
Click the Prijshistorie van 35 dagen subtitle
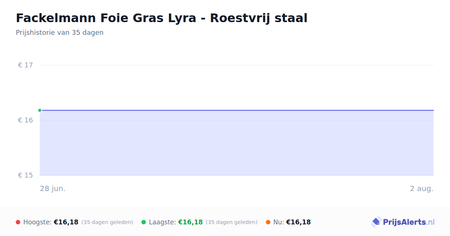point(60,33)
